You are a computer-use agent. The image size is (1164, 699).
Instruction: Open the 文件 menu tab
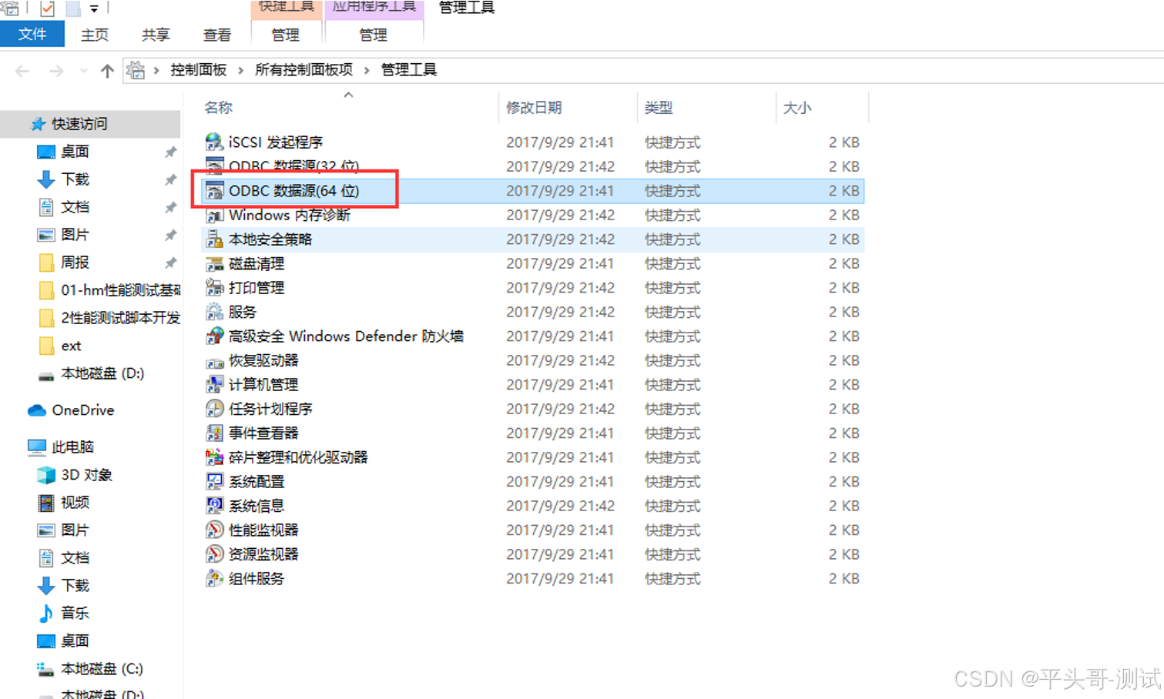coord(32,35)
